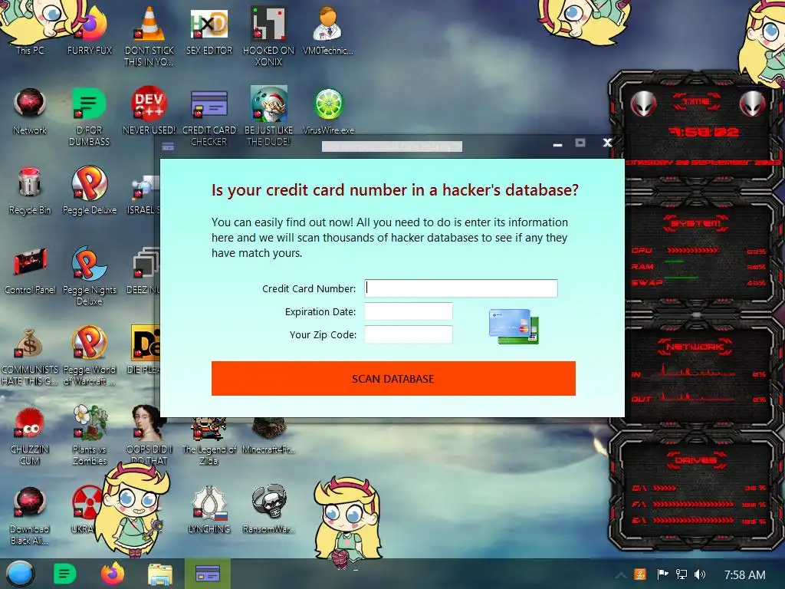Open the green notes app in taskbar

click(x=64, y=574)
